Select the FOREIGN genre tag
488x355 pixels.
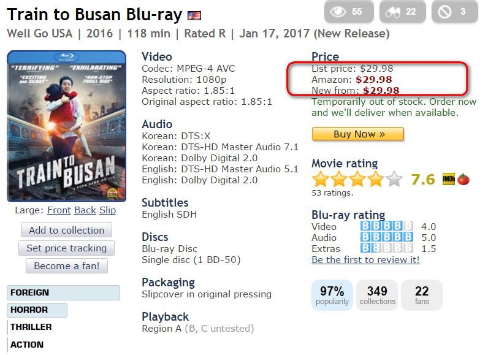tap(63, 292)
